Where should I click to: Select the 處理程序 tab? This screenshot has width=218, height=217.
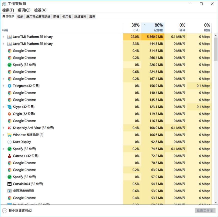click(x=8, y=16)
